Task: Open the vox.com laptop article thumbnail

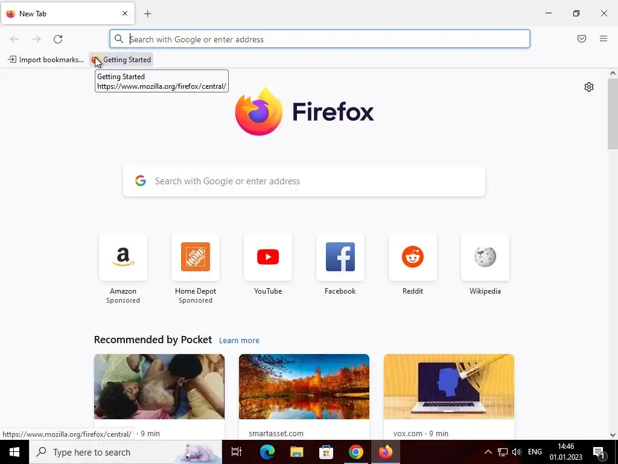Action: [449, 387]
